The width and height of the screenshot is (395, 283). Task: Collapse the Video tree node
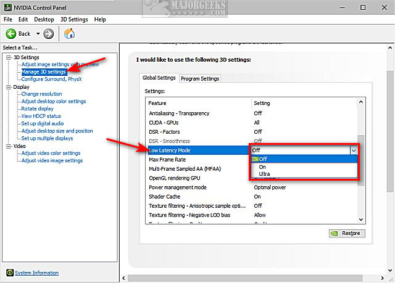pos(9,146)
